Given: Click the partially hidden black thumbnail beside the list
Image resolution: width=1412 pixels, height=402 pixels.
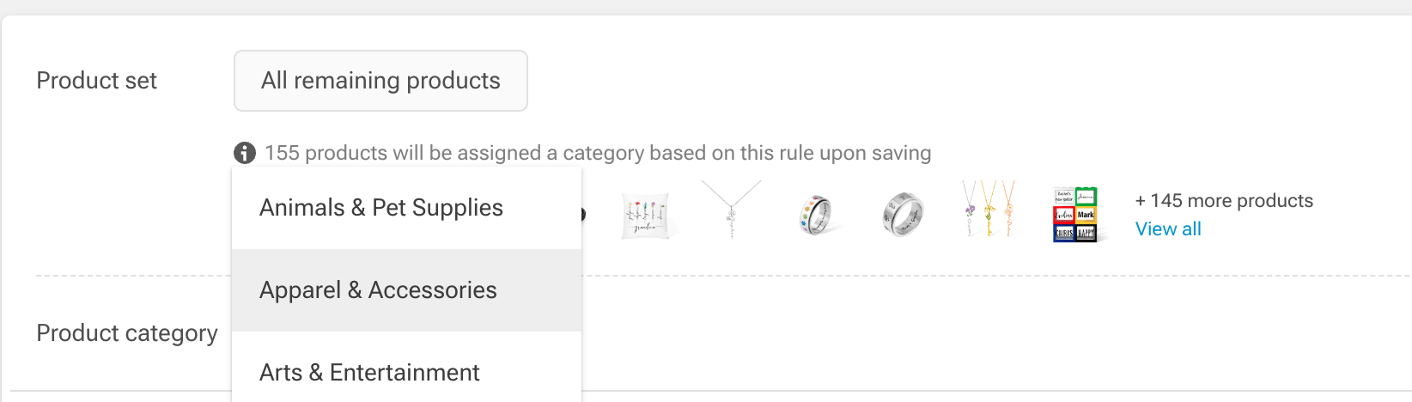Looking at the screenshot, I should tap(584, 214).
